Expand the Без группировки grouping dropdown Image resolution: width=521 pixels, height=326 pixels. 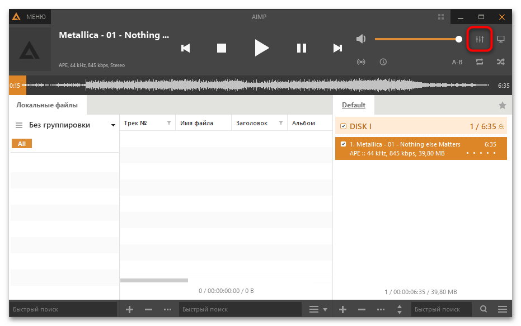pos(113,125)
